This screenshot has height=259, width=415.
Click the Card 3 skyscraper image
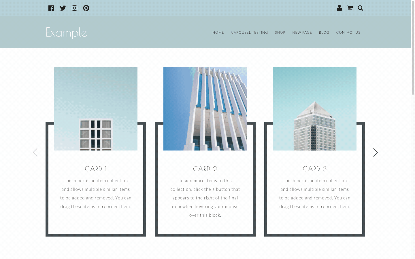point(315,109)
